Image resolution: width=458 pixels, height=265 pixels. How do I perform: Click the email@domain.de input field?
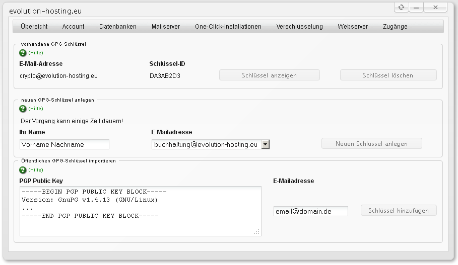(311, 211)
